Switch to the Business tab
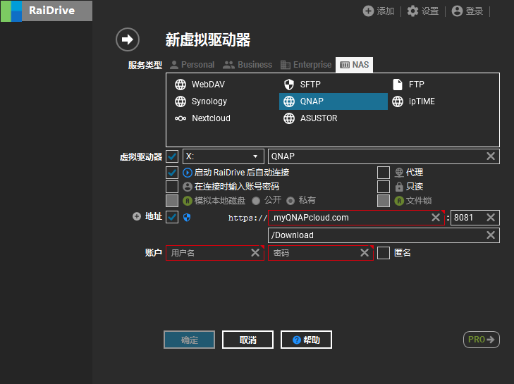Image resolution: width=514 pixels, height=384 pixels. (x=247, y=65)
